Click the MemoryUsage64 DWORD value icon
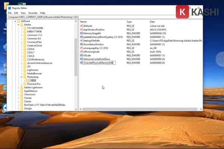 pyautogui.click(x=81, y=33)
